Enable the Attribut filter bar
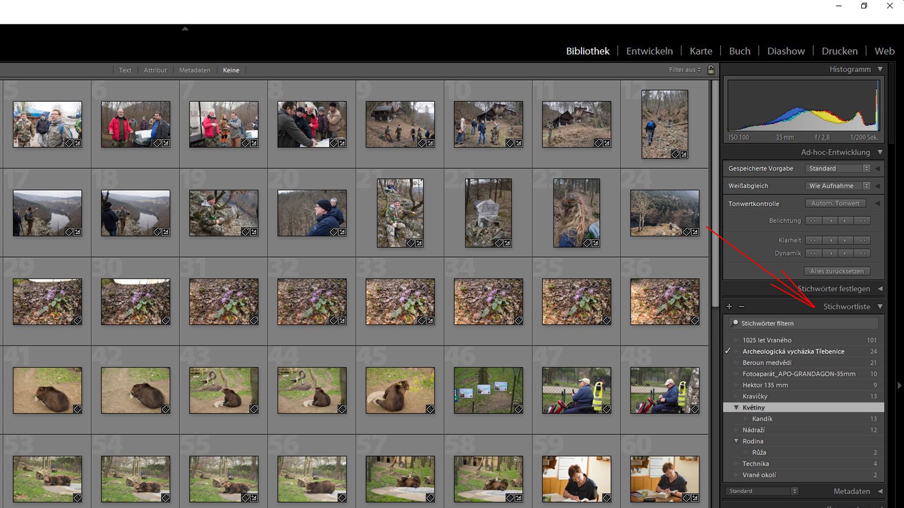 coord(155,70)
